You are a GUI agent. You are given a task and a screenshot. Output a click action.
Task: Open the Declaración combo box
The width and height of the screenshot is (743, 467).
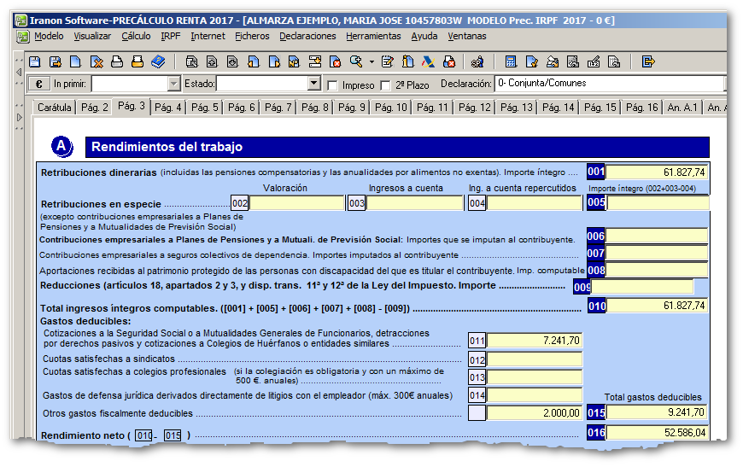(608, 84)
